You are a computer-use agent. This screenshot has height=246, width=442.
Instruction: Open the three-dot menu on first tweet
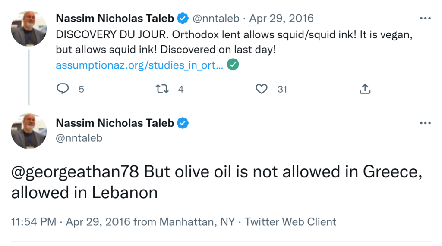coord(425,19)
